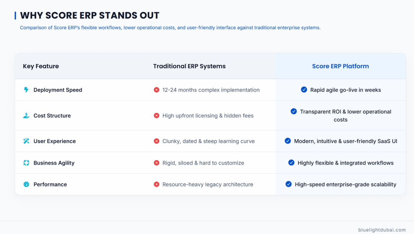414x234 pixels.
Task: Click blue checkmark beside Transparent ROI
Action: pos(294,111)
